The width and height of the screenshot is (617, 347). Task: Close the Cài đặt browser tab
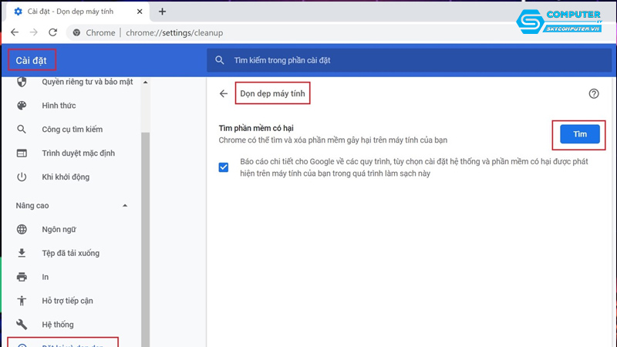(137, 12)
